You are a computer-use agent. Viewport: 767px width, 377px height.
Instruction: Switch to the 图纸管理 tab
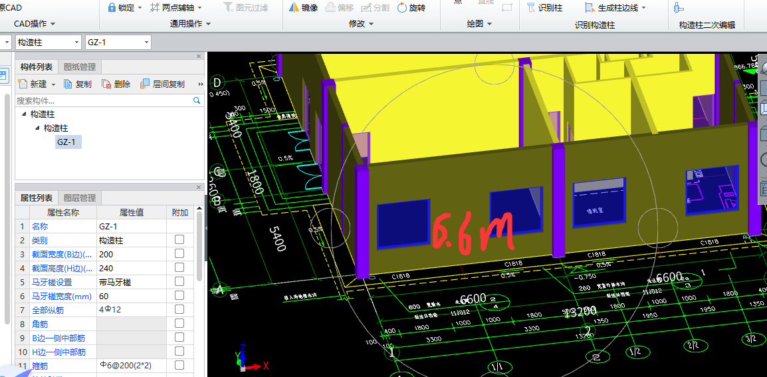[80, 67]
